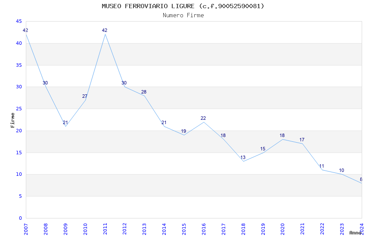
Task: Click x-axis year 2007
Action: coord(26,229)
